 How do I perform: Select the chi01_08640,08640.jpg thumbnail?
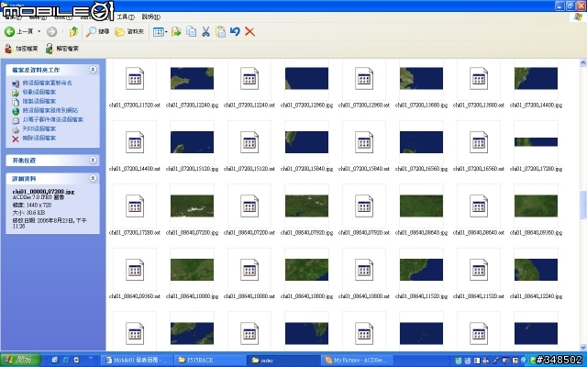click(421, 206)
